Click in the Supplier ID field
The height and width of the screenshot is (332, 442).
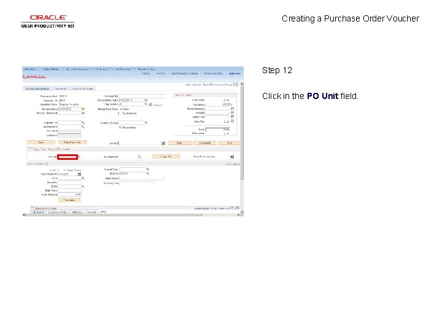pos(69,123)
